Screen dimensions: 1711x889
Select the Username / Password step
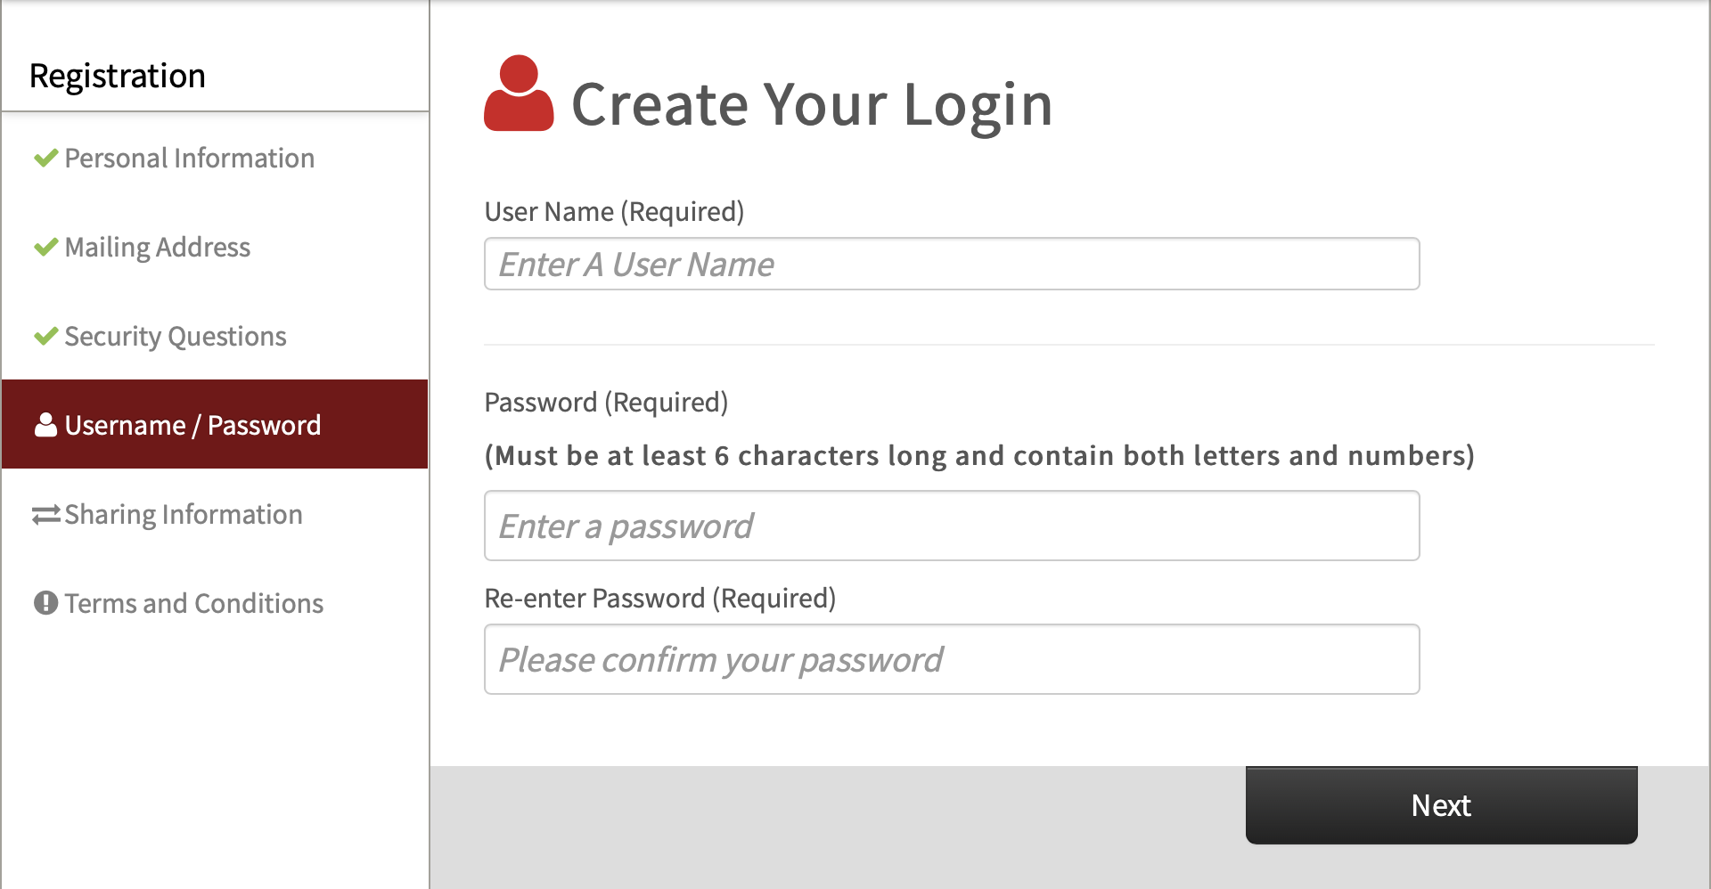(x=192, y=426)
